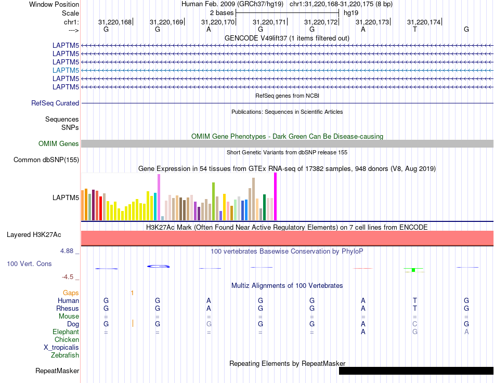Screen dimensions: 494x383
Task: Click the 'T' base in the Human alignment row
Action: (414, 301)
